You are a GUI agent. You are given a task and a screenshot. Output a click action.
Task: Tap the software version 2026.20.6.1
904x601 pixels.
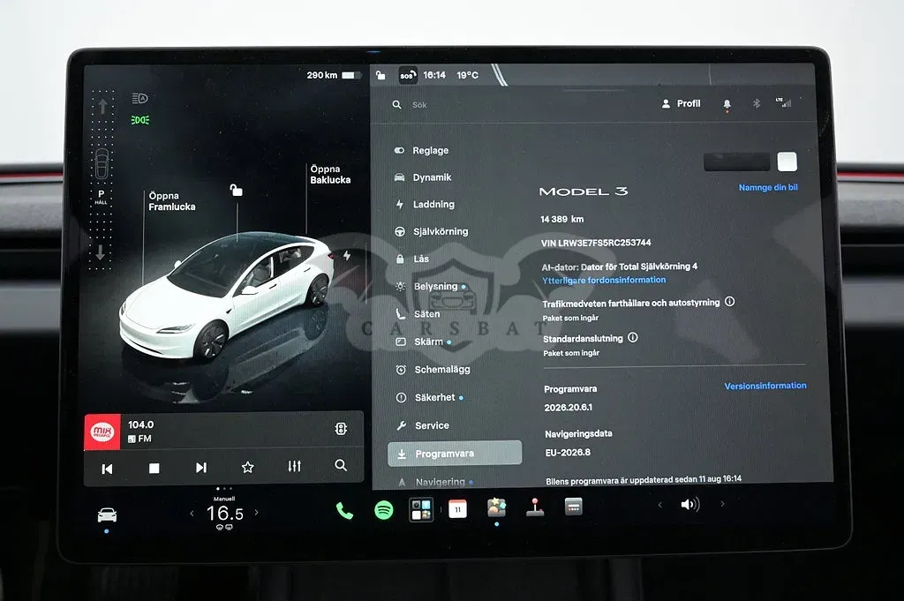point(568,408)
